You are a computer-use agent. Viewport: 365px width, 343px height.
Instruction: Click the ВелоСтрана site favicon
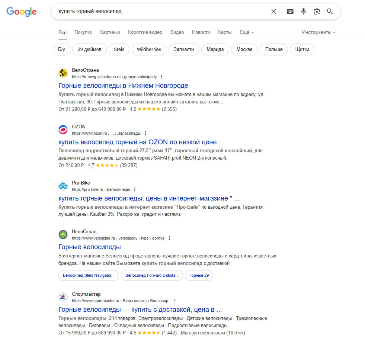point(63,73)
